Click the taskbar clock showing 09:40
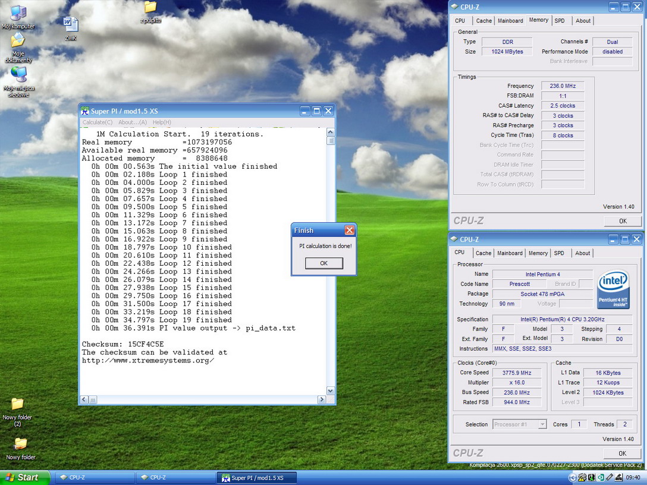 click(633, 478)
